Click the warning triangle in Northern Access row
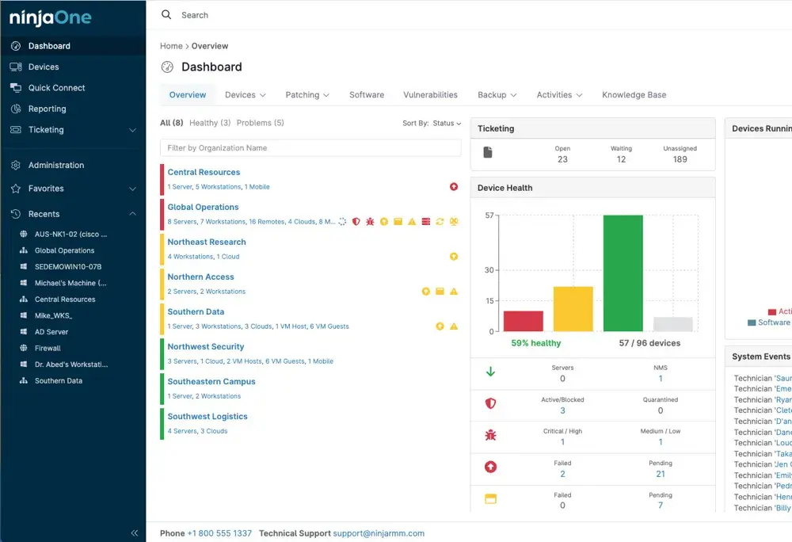The width and height of the screenshot is (792, 542). (454, 292)
